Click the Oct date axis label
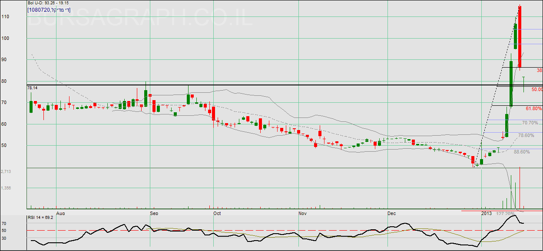This screenshot has width=543, height=251. 217,213
